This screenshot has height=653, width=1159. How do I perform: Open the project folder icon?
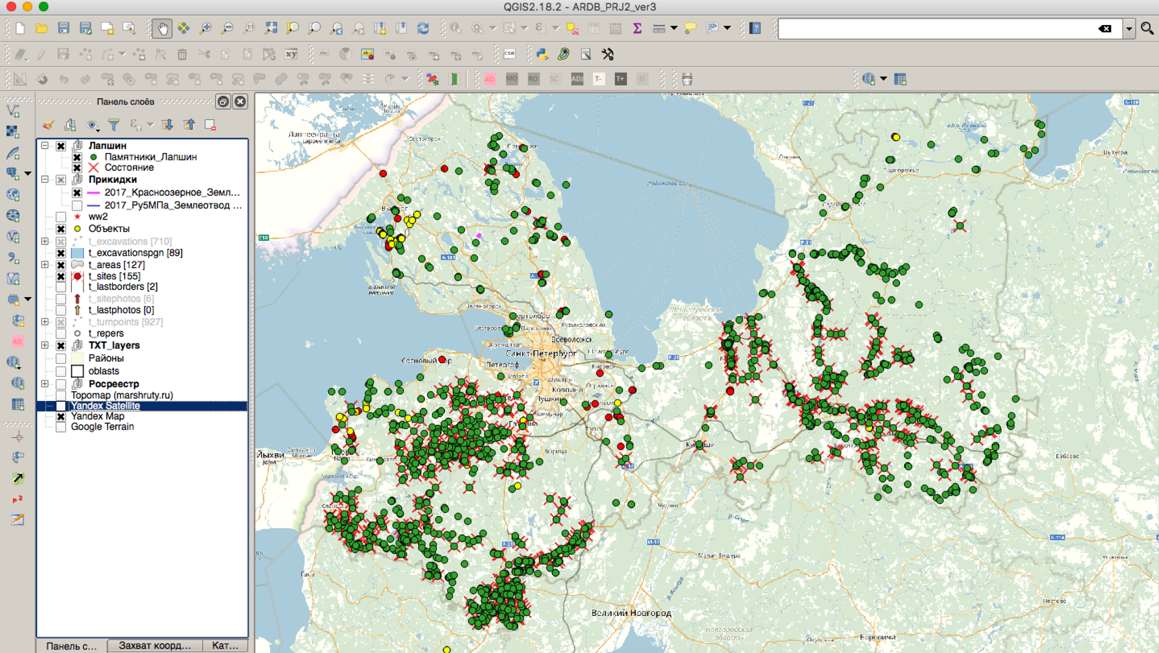pos(41,28)
